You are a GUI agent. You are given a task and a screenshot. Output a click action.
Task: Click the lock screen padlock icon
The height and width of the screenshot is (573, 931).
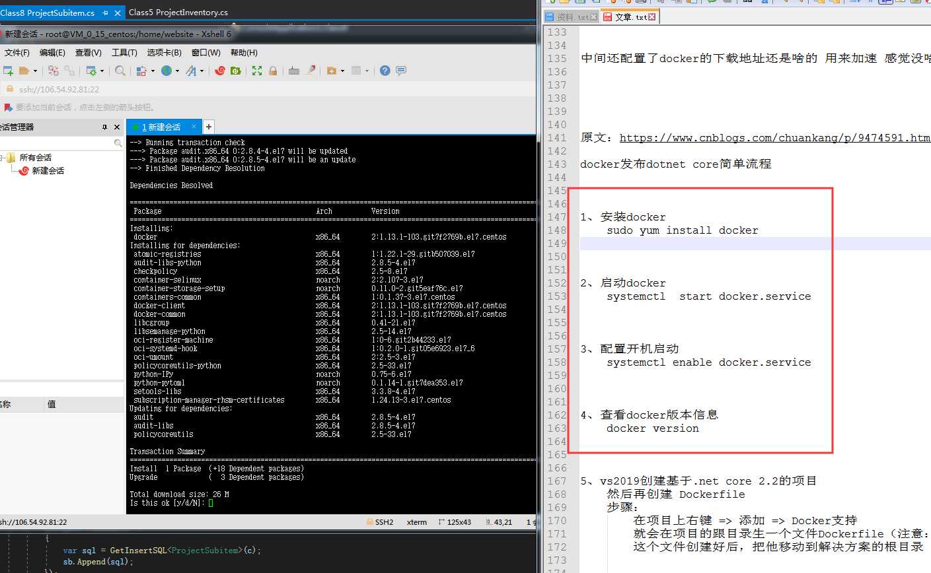coord(273,71)
